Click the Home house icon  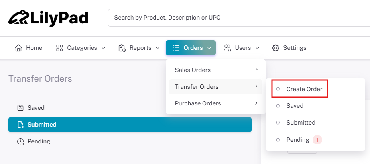point(18,48)
